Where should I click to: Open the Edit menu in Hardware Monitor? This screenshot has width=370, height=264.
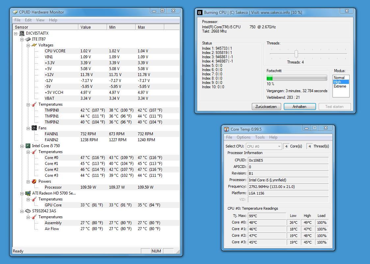28,20
